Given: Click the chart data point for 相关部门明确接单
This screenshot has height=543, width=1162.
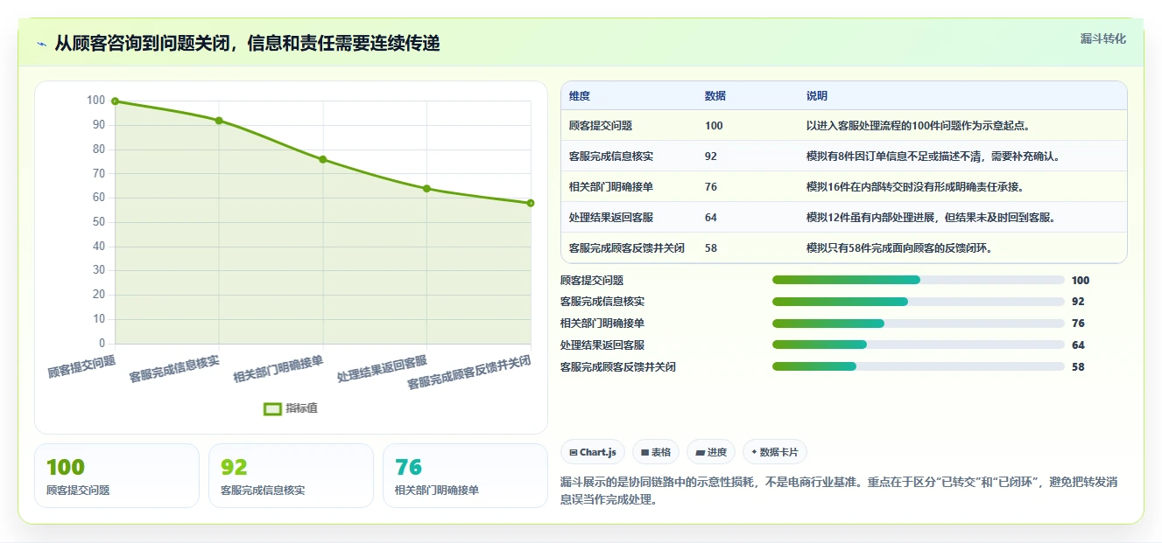Looking at the screenshot, I should 323,159.
